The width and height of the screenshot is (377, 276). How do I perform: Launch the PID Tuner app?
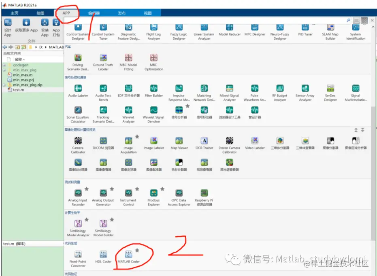305,30
